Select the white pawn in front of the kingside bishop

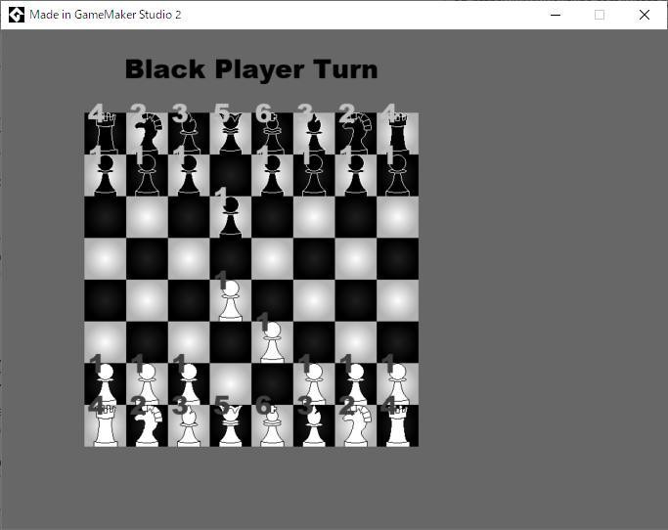click(x=314, y=384)
